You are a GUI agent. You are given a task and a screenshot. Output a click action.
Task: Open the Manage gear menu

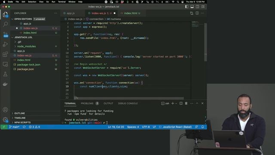[5, 120]
